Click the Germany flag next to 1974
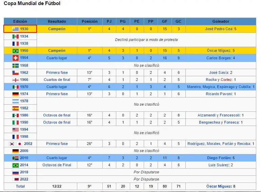 coord(16,94)
